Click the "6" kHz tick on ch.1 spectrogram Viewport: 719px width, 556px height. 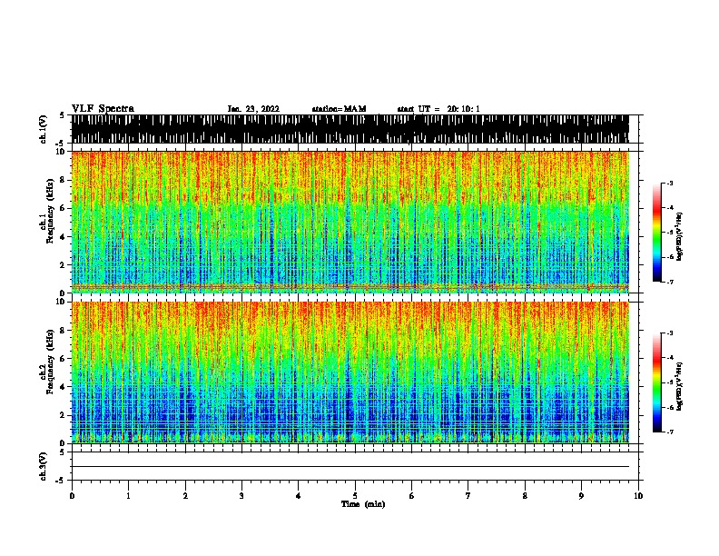click(x=64, y=208)
